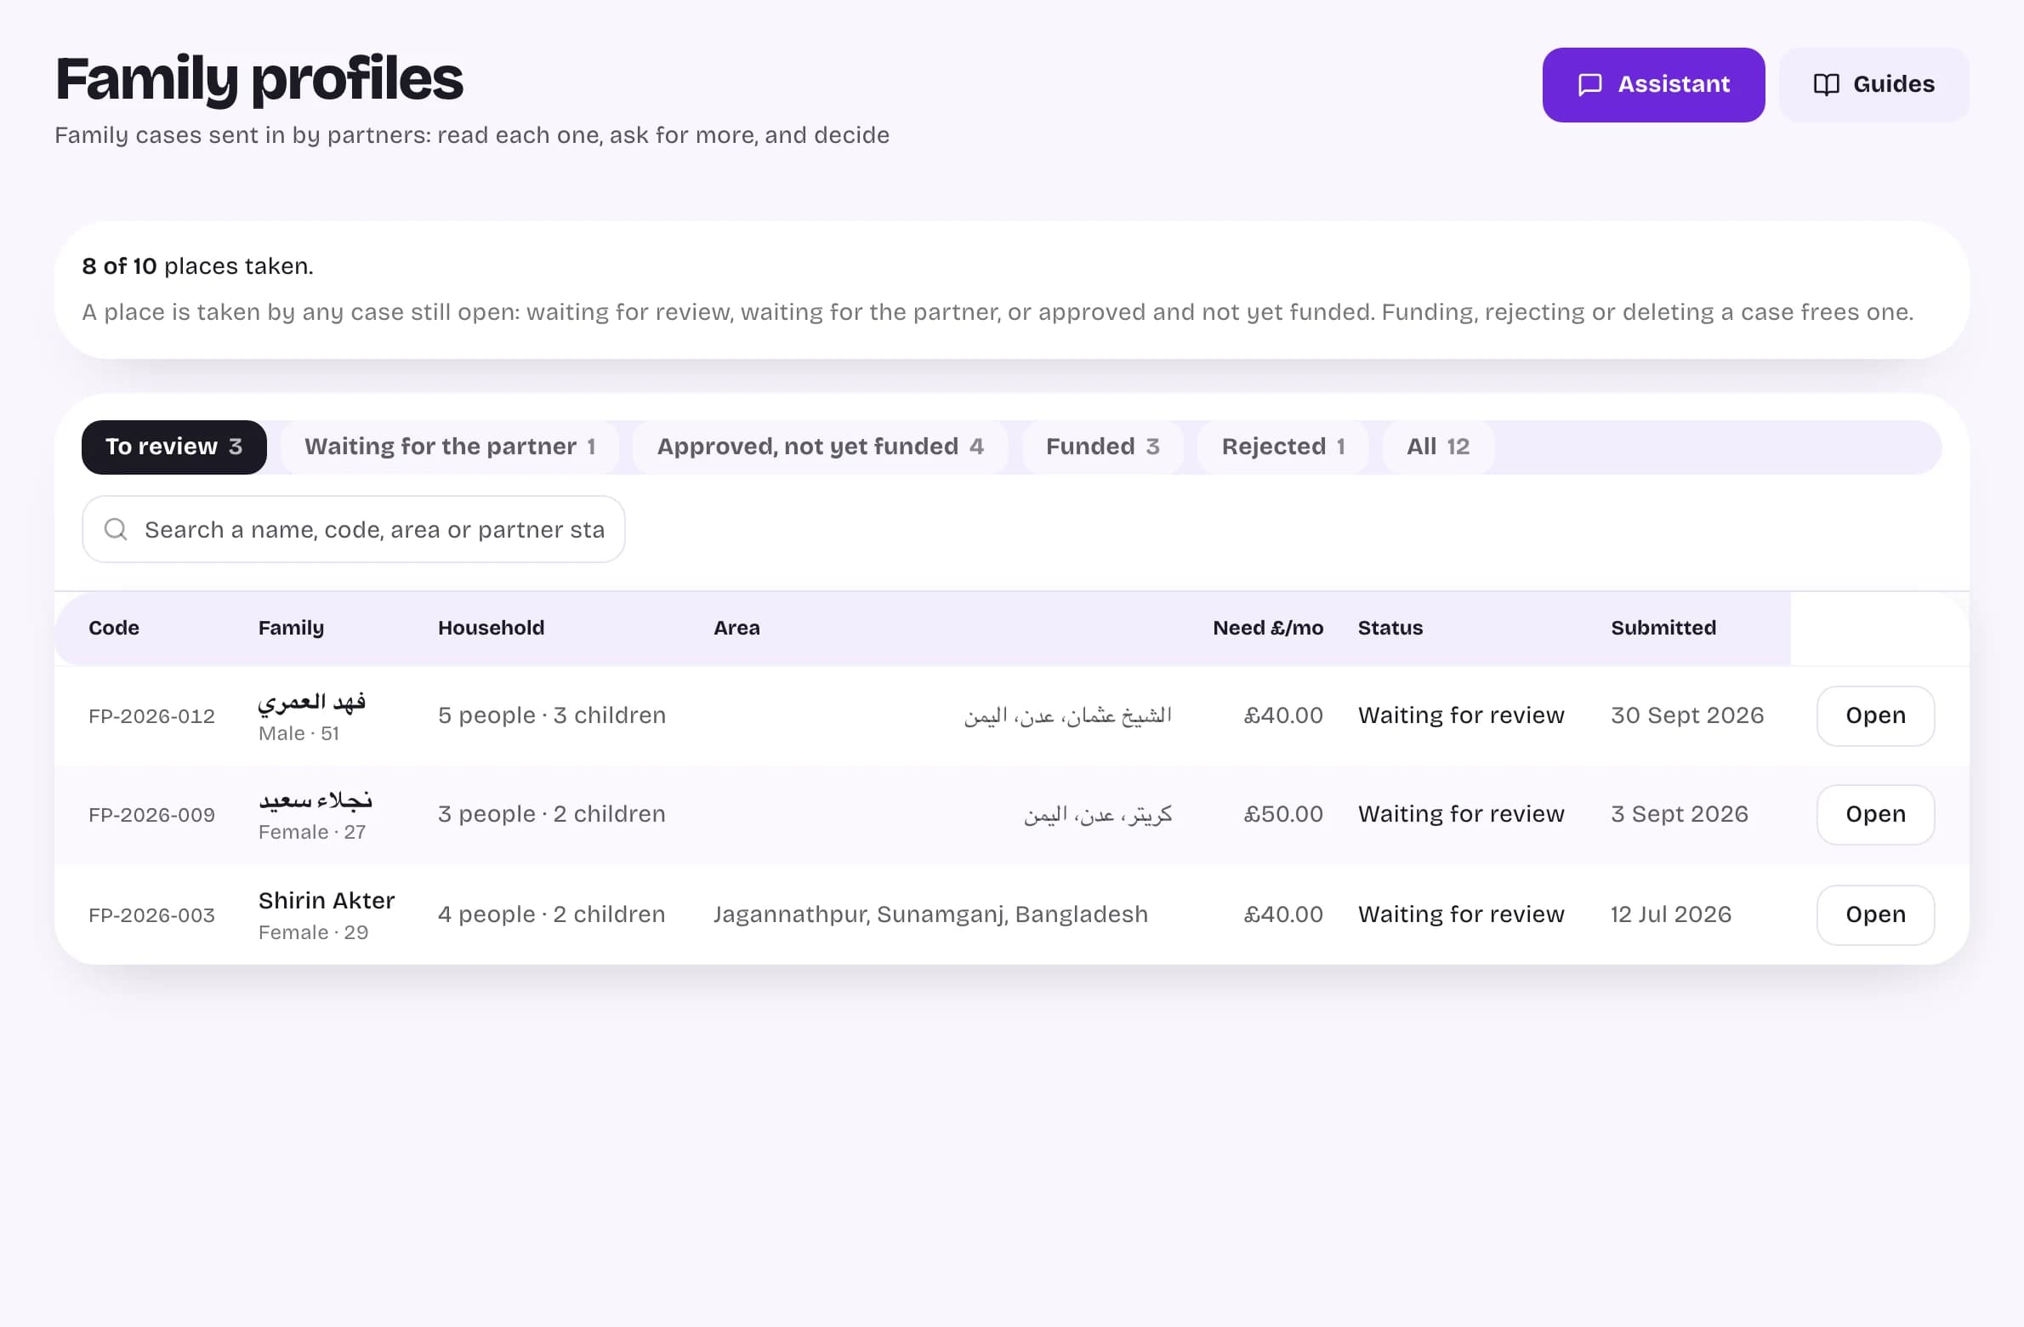
Task: Click the 30 Sept 2026 submitted date
Action: tap(1687, 716)
